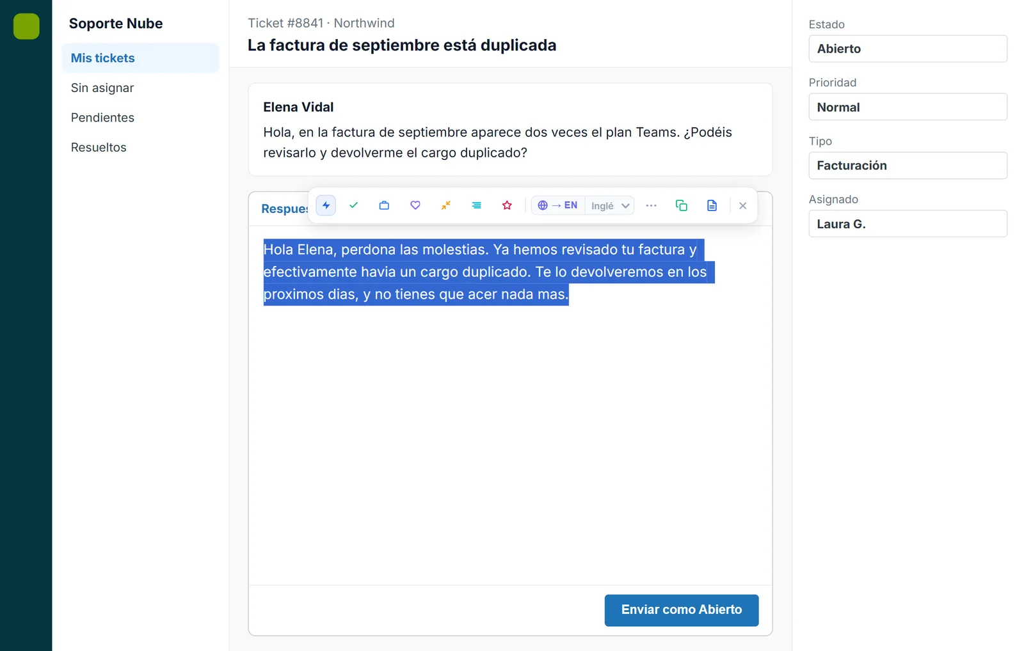Click the ticket title about factura duplicada

pyautogui.click(x=402, y=45)
